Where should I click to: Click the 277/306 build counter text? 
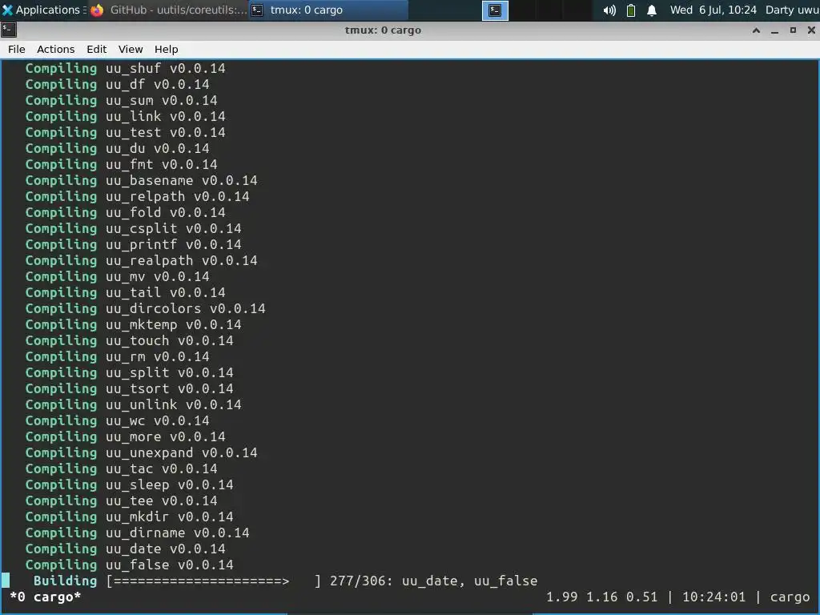[x=360, y=581]
